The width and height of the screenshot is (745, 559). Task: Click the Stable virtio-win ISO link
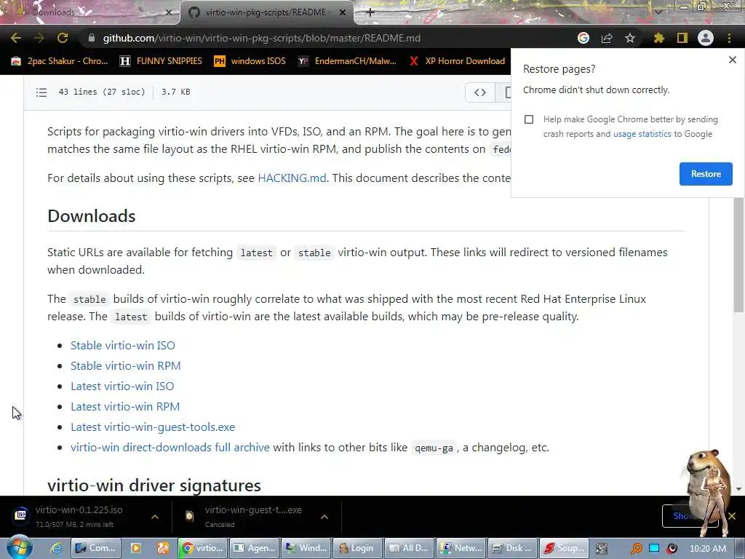(122, 346)
